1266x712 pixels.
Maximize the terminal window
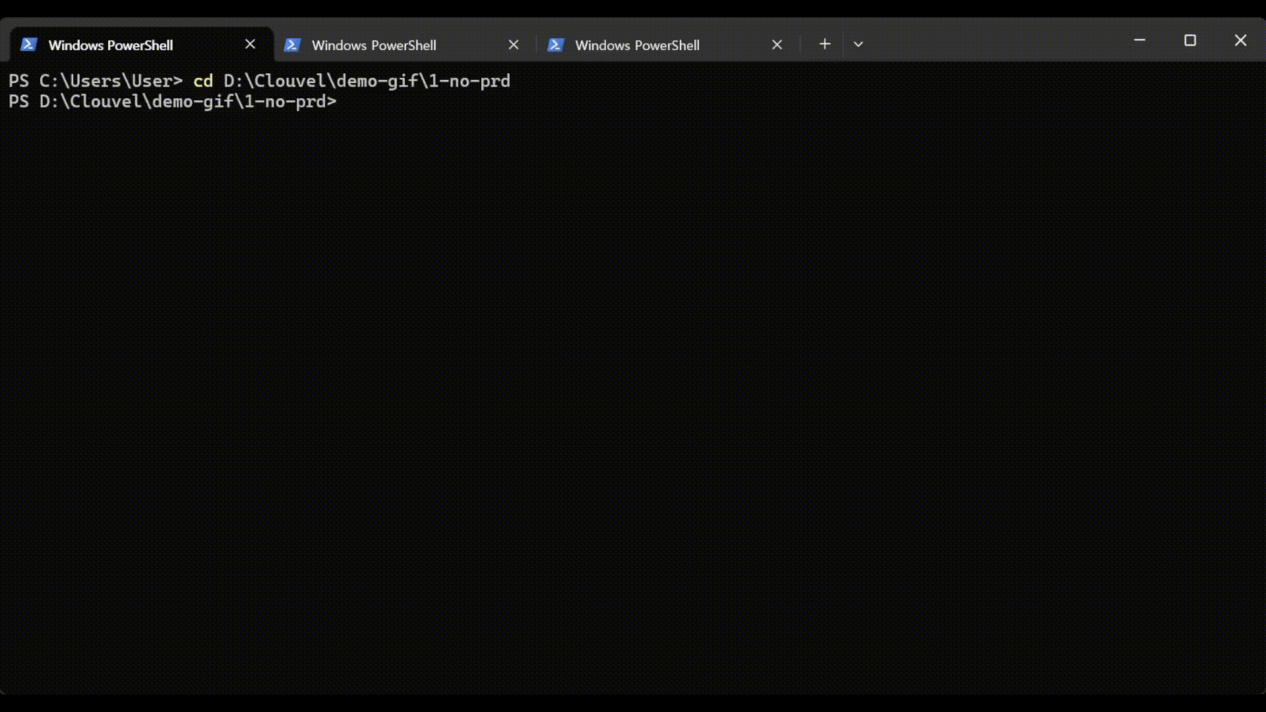(x=1190, y=41)
